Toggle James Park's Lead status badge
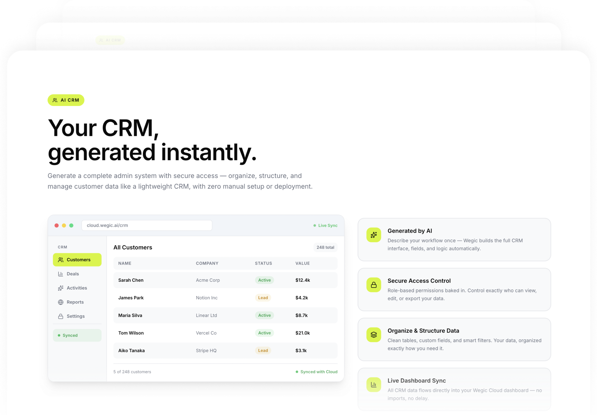The height and width of the screenshot is (415, 597). pos(263,298)
